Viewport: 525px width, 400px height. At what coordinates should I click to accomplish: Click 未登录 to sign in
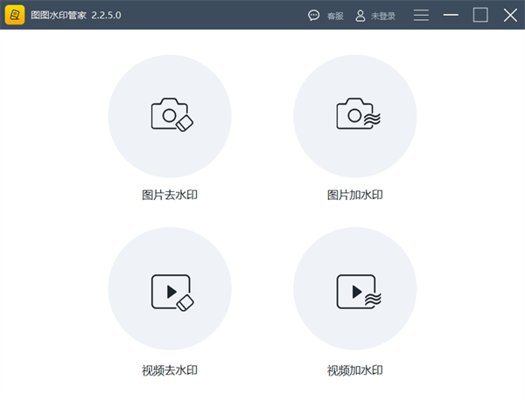[383, 16]
